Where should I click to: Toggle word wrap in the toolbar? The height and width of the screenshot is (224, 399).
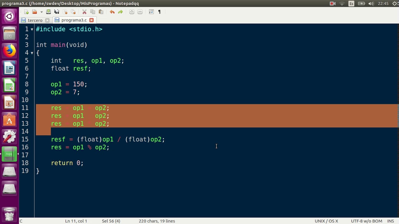tap(151, 12)
